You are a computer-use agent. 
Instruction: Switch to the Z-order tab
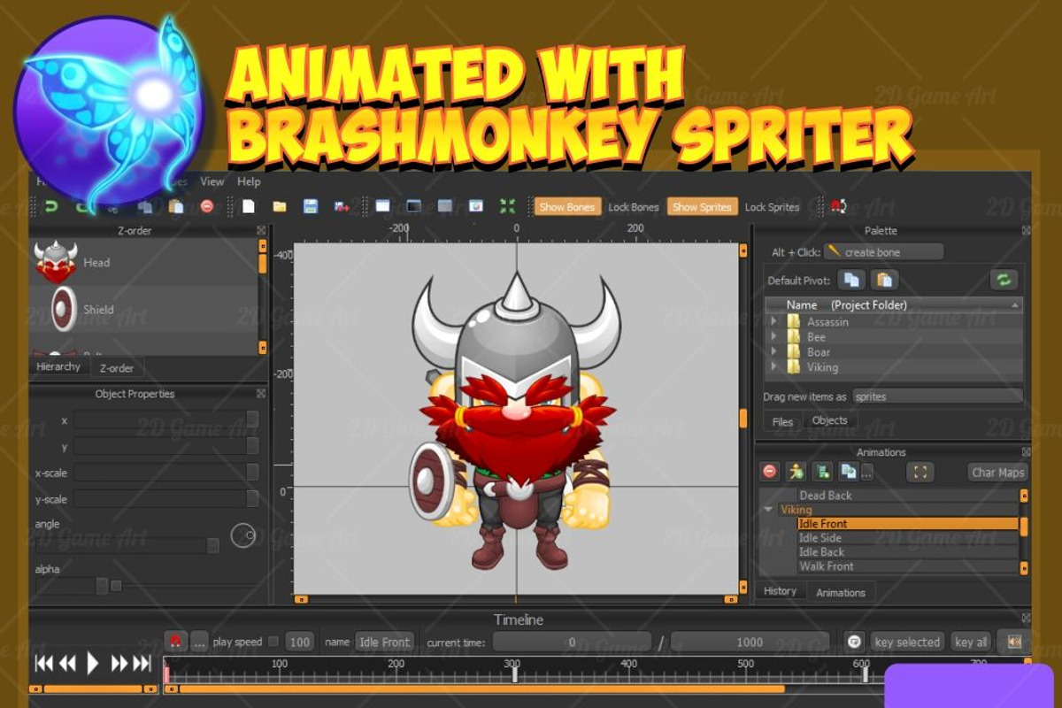[116, 368]
